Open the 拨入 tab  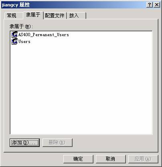pyautogui.click(x=76, y=16)
